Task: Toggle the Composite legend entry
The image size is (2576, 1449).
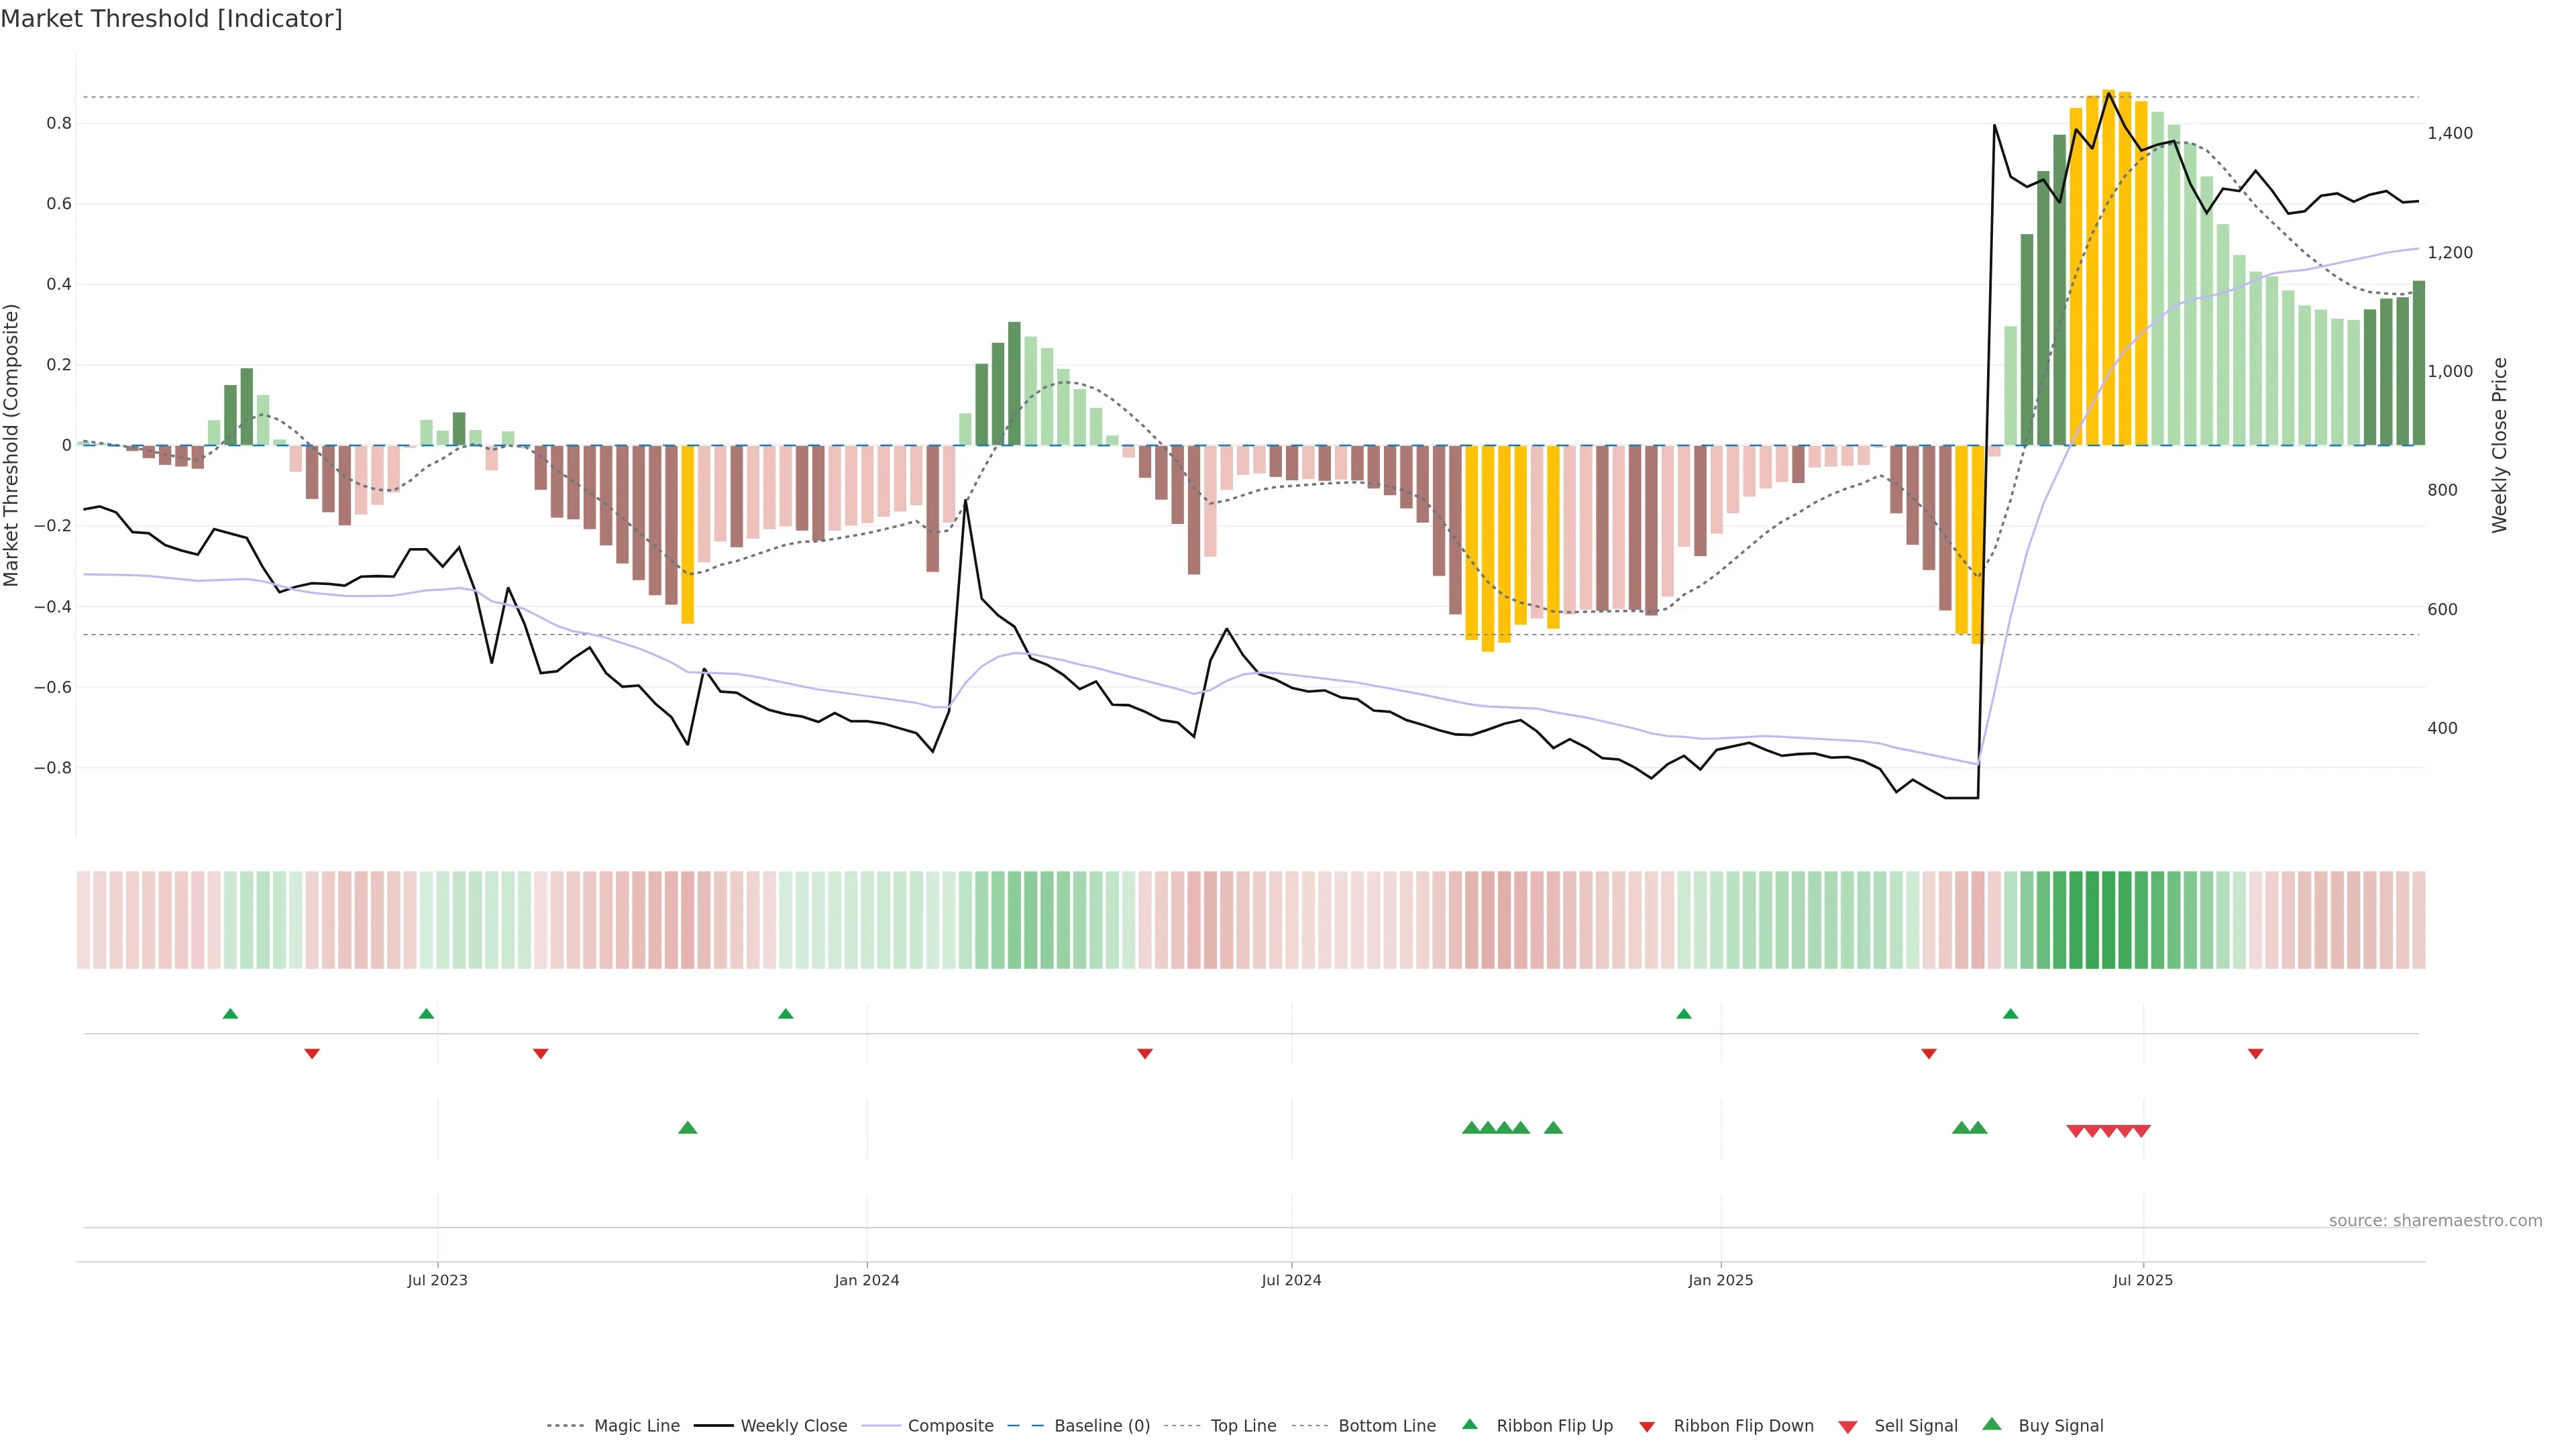Action: (x=950, y=1426)
